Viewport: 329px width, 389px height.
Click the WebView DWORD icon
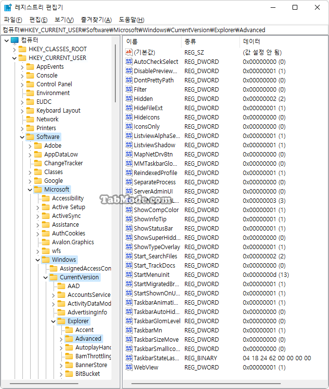[129, 367]
